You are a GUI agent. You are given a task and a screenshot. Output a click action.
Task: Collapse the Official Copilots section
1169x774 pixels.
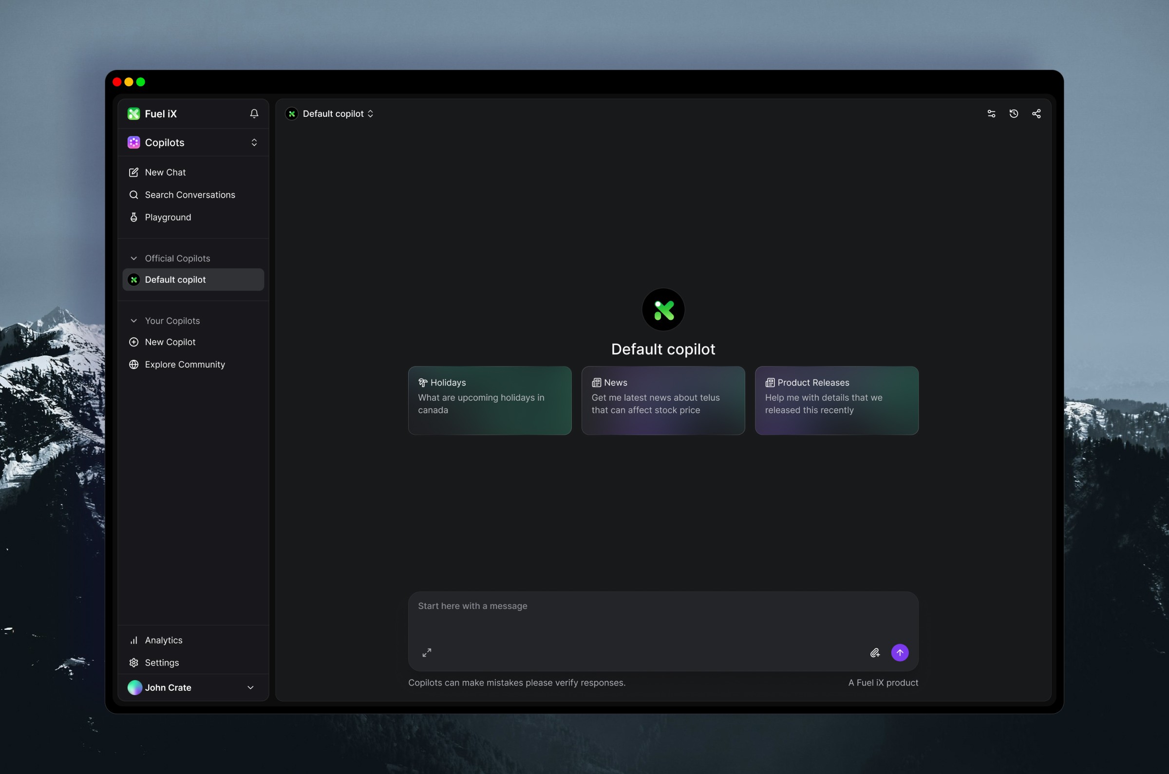(134, 258)
